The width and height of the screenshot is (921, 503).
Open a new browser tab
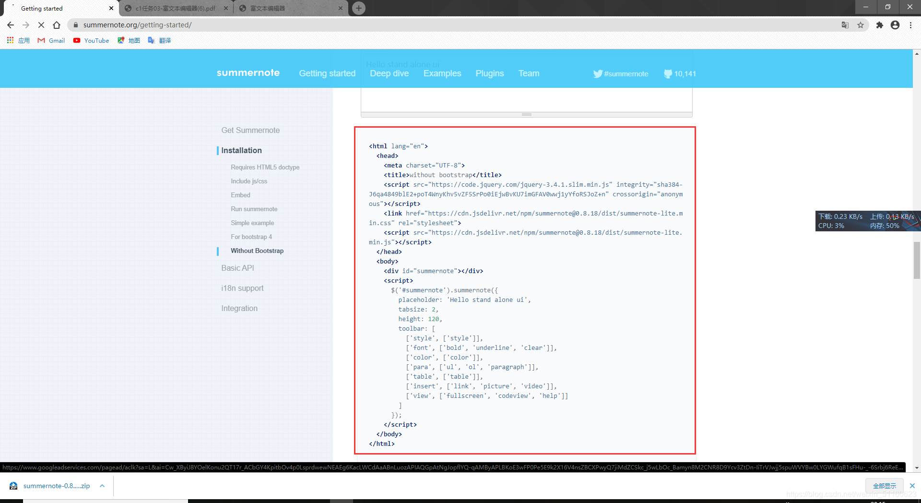(x=359, y=8)
